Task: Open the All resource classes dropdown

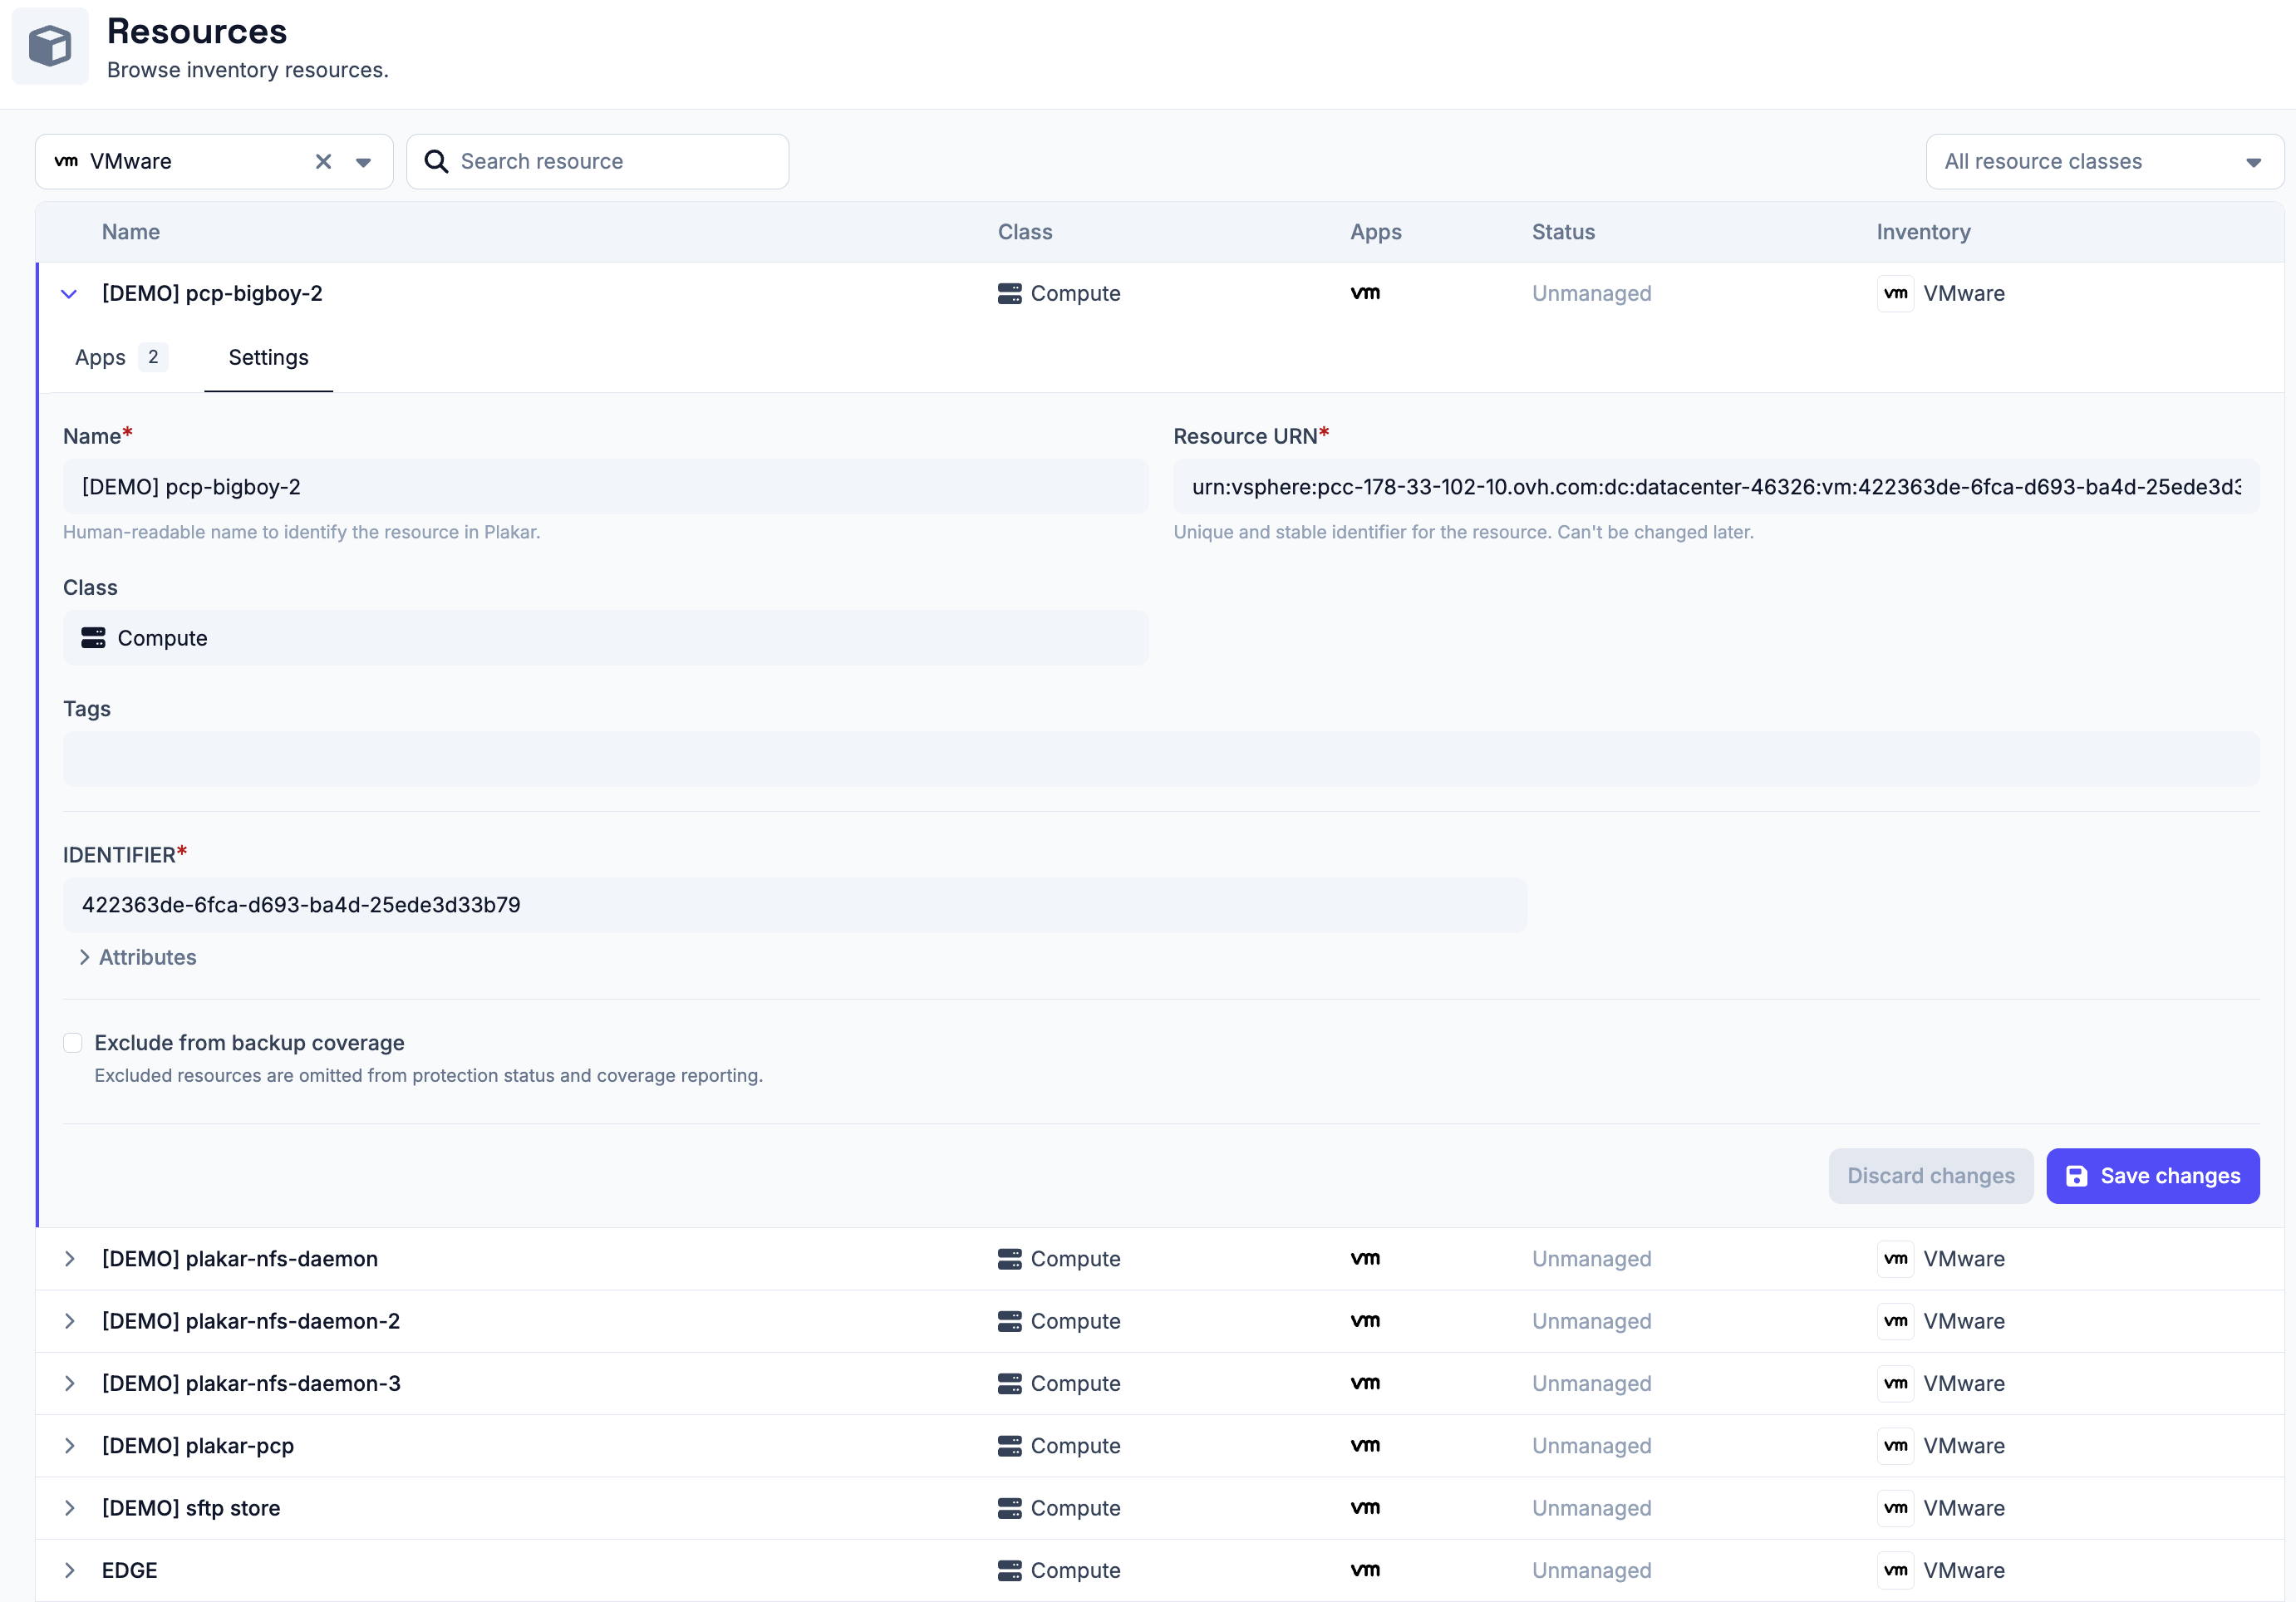Action: point(2104,162)
